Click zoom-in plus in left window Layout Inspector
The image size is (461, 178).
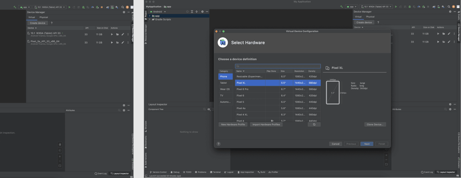(x=60, y=156)
